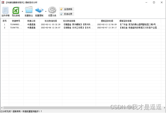Select row number 2 cell

[4, 28]
